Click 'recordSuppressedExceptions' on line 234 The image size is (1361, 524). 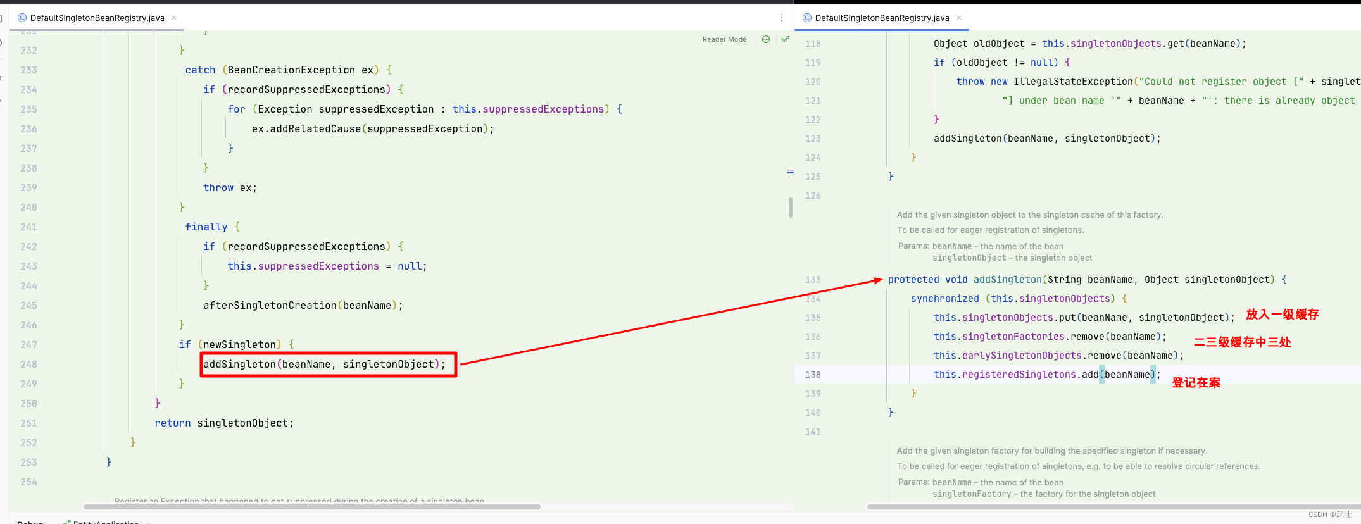point(306,90)
